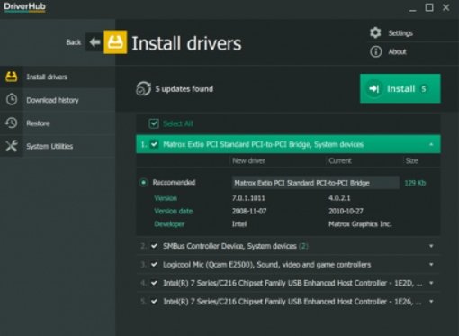Open Settings via the gear icon
Image resolution: width=459 pixels, height=336 pixels.
(375, 32)
